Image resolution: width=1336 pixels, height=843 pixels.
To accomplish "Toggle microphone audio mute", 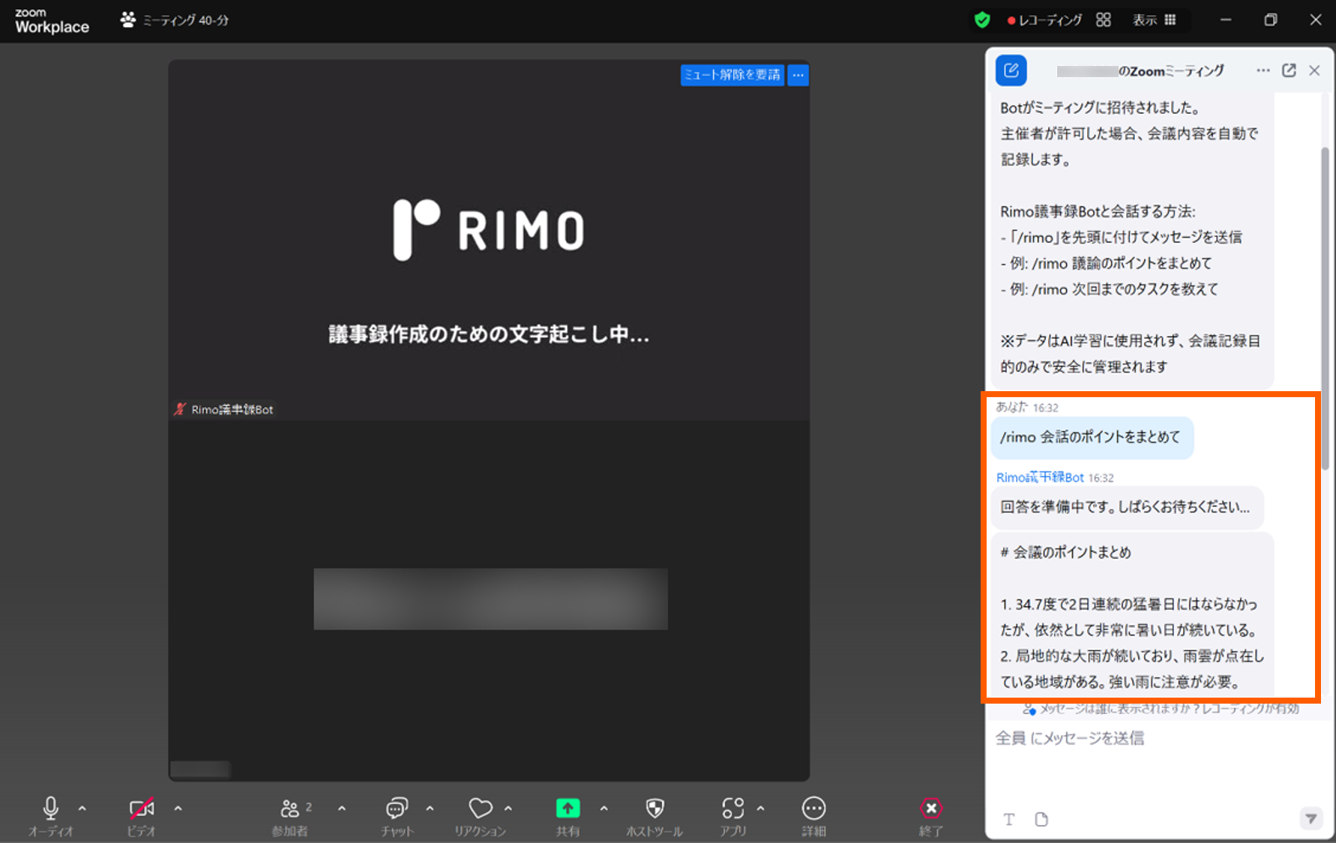I will [x=50, y=809].
